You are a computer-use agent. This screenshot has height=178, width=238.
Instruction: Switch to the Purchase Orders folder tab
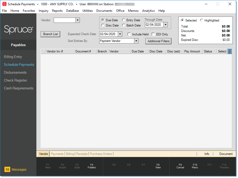tap(101, 154)
